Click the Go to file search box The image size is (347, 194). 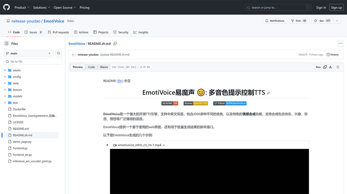click(32, 61)
